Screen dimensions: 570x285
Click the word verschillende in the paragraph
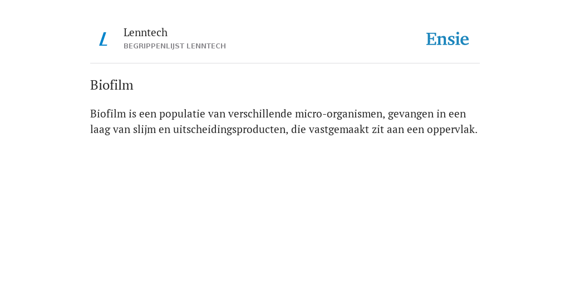[x=260, y=114]
